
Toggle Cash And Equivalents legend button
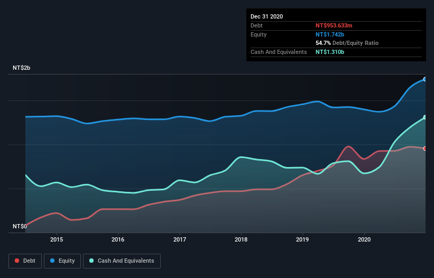click(122, 261)
